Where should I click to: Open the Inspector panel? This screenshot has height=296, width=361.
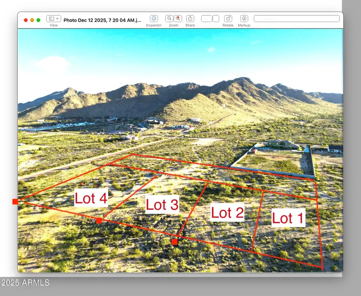pyautogui.click(x=154, y=18)
